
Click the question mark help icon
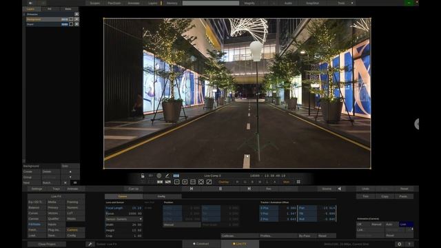pyautogui.click(x=409, y=244)
